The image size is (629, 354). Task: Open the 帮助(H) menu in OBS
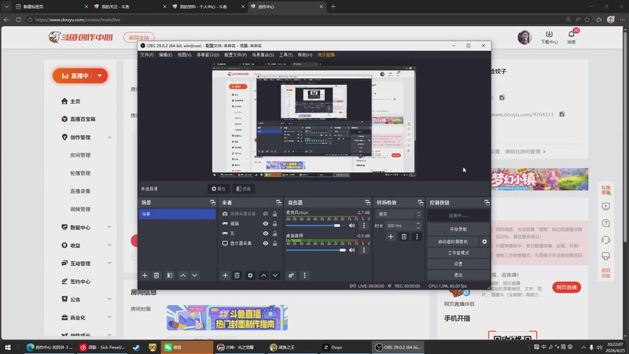(305, 55)
